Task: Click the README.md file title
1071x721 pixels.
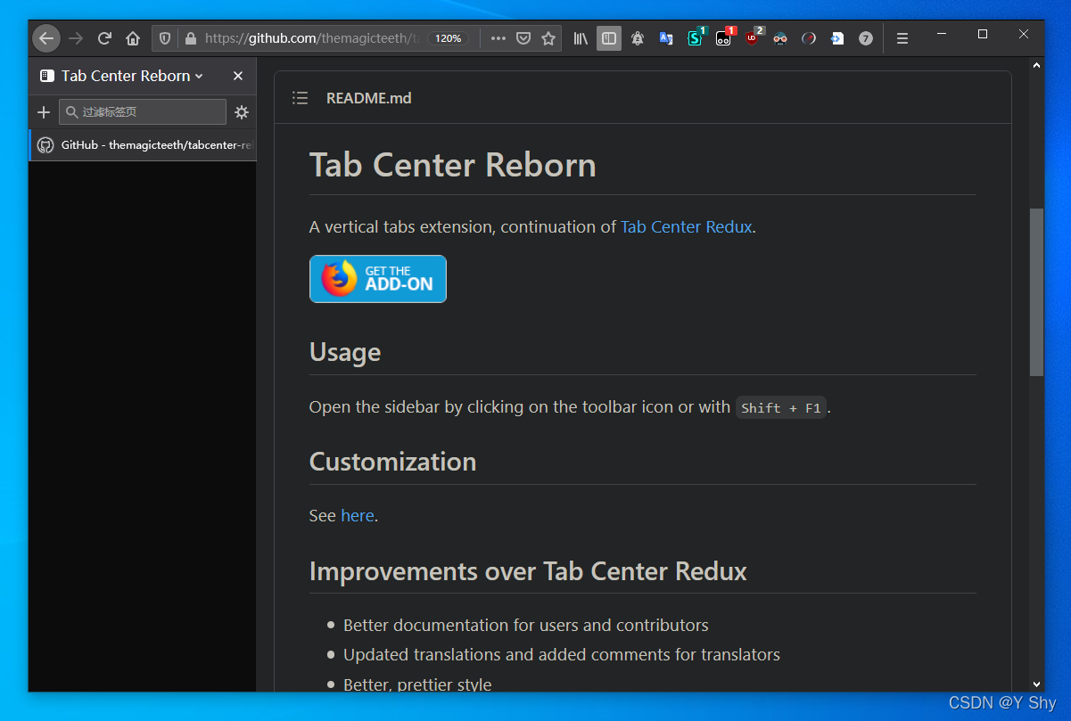Action: [x=369, y=98]
